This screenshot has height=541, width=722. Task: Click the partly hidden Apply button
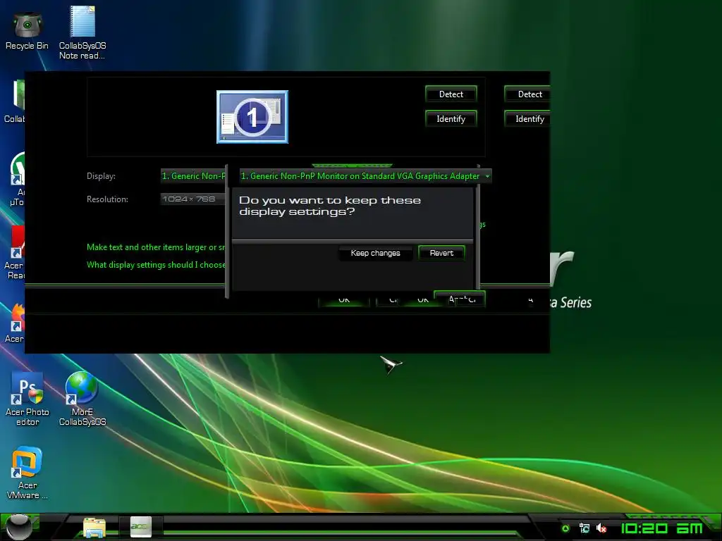460,299
